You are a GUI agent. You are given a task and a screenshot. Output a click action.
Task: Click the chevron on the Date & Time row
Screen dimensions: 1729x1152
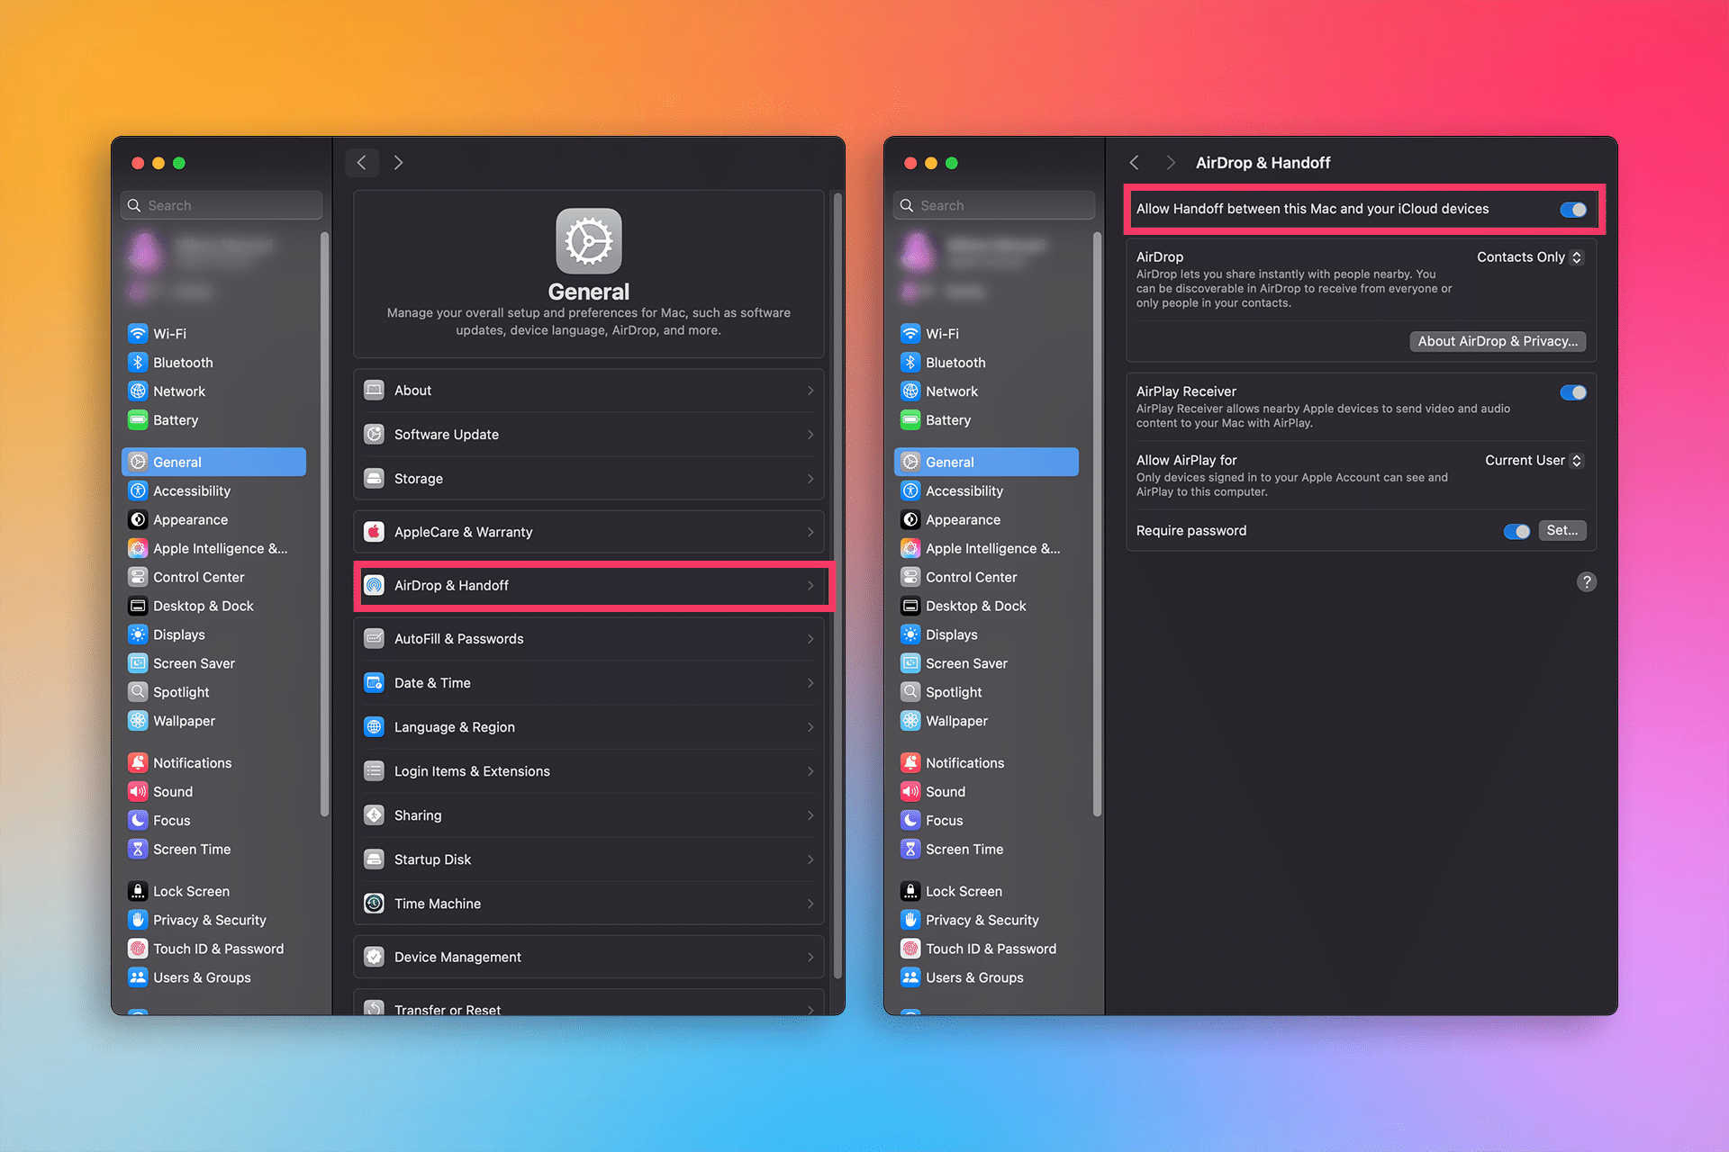810,683
